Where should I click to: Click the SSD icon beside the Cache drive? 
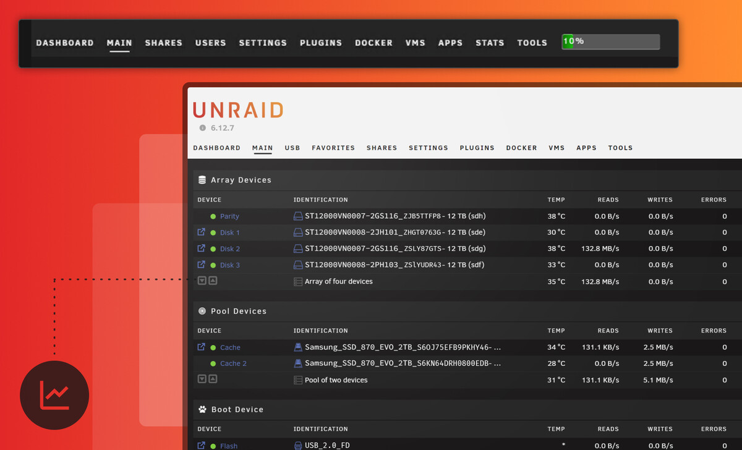[297, 347]
